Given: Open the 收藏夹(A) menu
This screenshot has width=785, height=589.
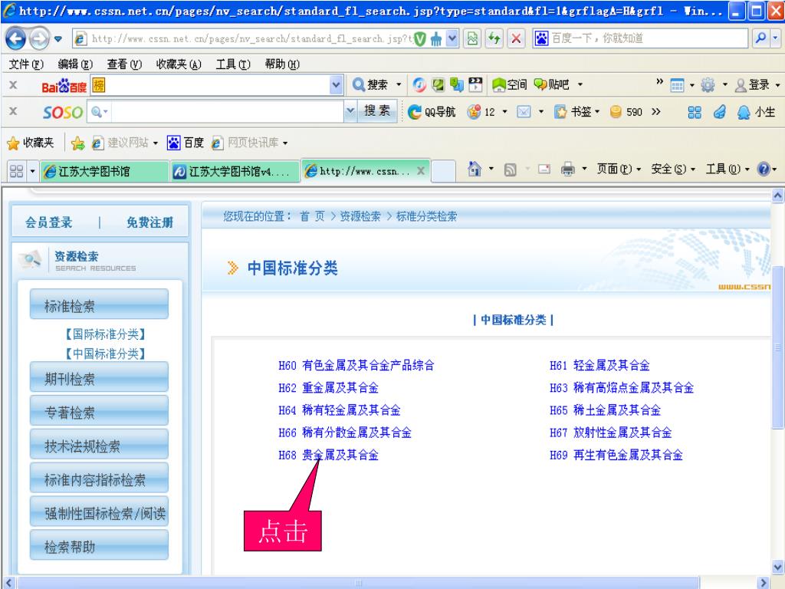Looking at the screenshot, I should tap(179, 64).
